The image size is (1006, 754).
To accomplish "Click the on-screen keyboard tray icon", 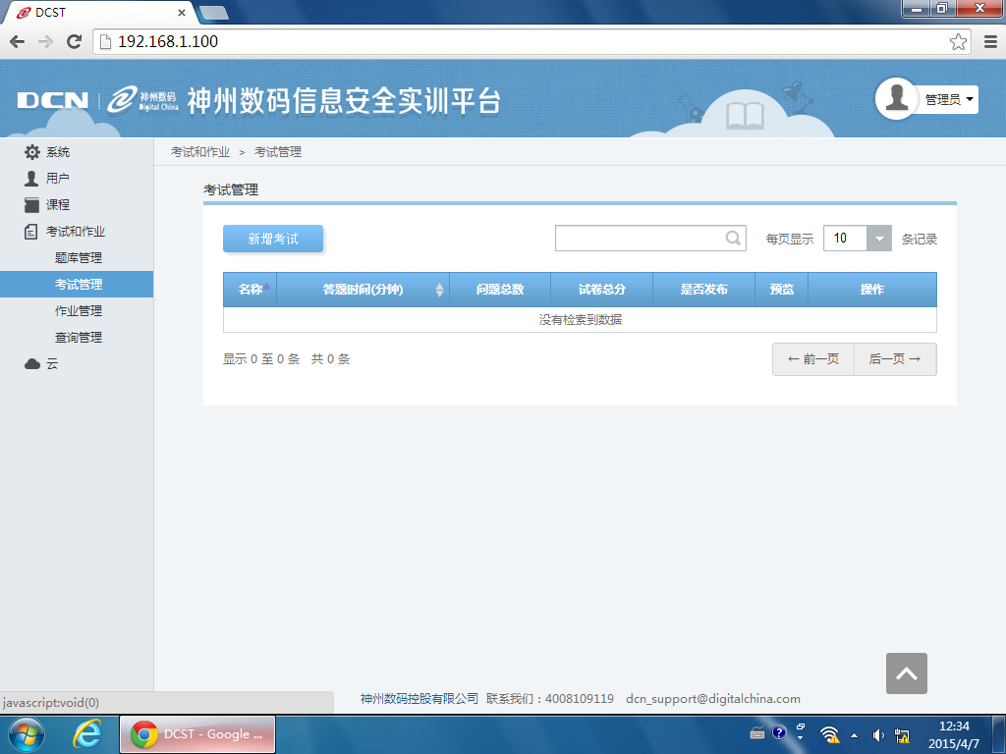I will (x=757, y=732).
